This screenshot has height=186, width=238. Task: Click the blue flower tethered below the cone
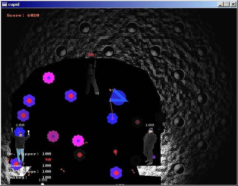coord(112,118)
